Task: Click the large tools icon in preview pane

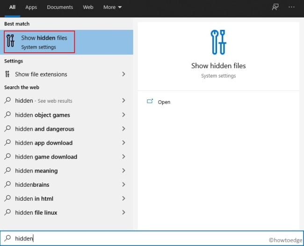Action: pyautogui.click(x=218, y=42)
